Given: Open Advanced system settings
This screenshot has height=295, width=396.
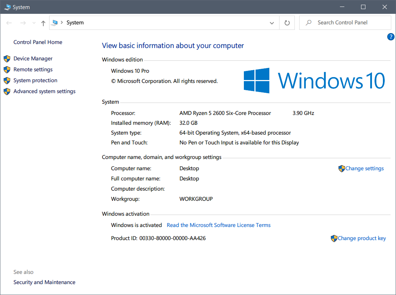Looking at the screenshot, I should (44, 91).
